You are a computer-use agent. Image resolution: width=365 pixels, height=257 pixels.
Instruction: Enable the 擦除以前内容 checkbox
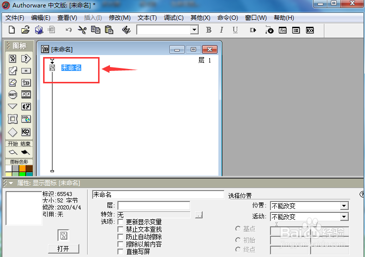tap(120, 244)
